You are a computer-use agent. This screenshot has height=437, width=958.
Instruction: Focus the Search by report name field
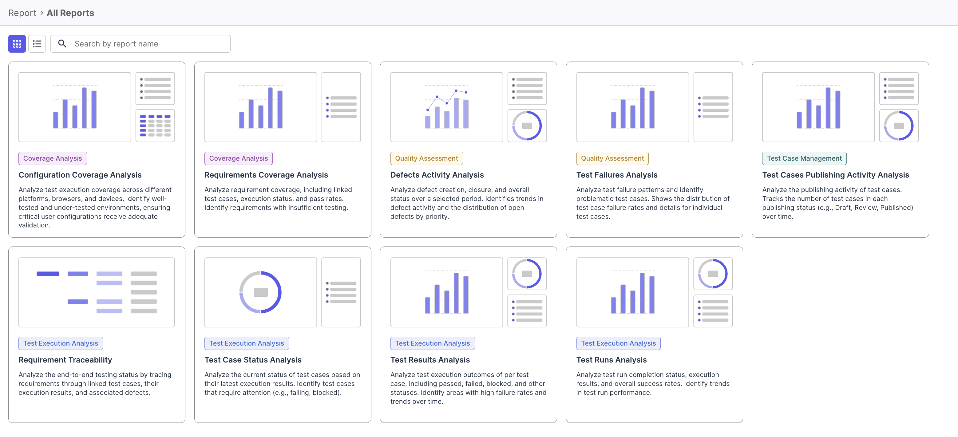pos(149,44)
